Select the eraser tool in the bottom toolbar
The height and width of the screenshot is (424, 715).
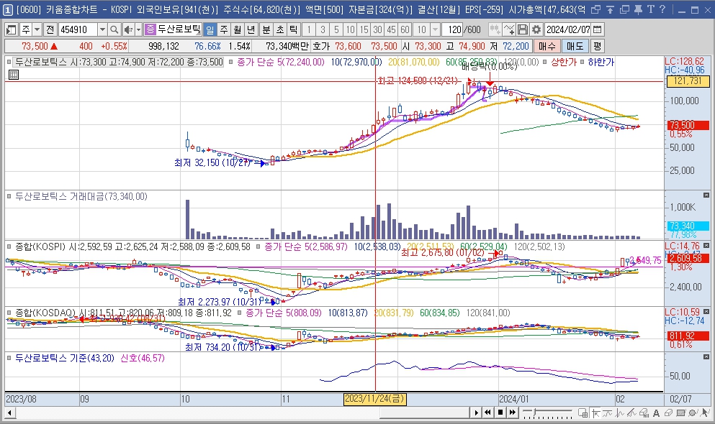tap(668, 413)
